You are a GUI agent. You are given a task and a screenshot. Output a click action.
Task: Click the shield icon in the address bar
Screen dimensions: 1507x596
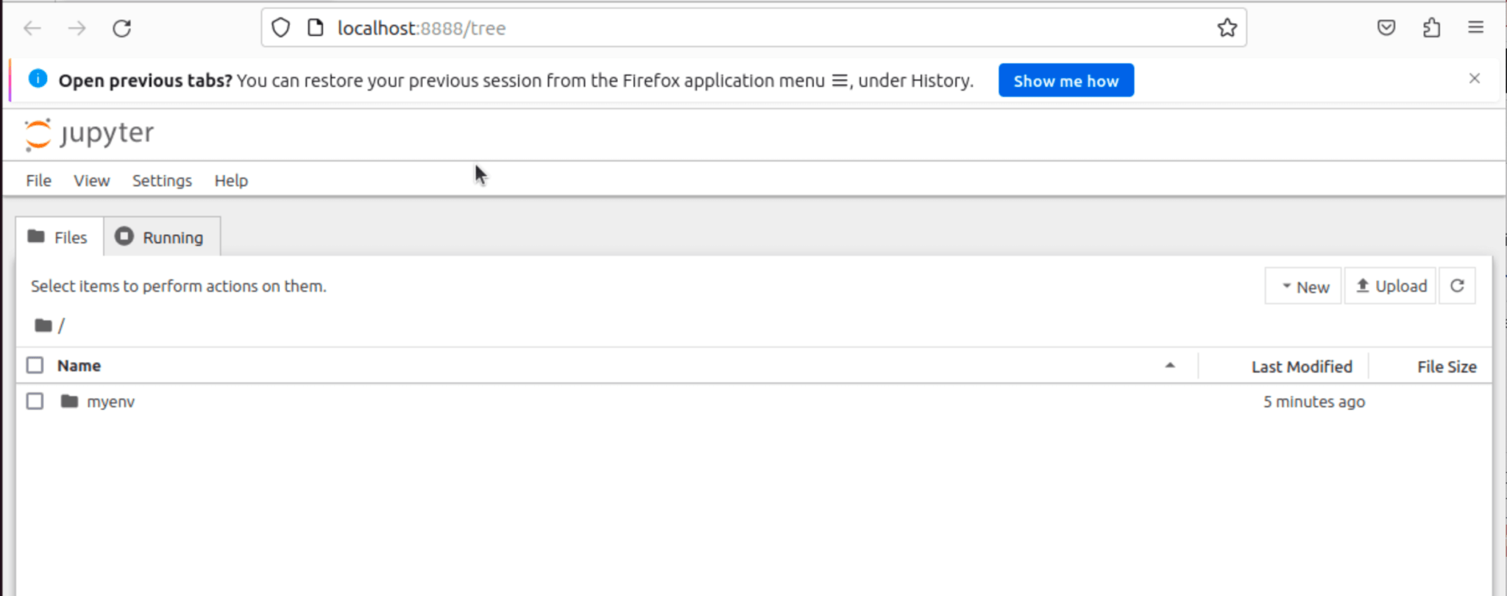pos(280,27)
